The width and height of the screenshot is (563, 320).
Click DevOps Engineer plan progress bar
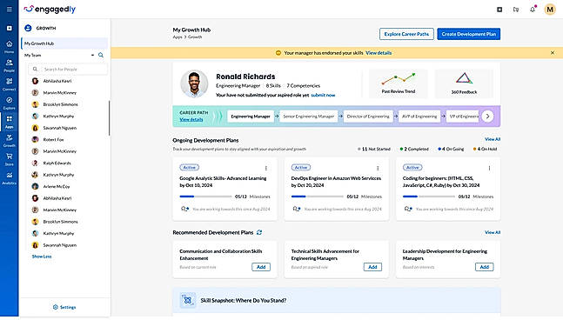(317, 197)
